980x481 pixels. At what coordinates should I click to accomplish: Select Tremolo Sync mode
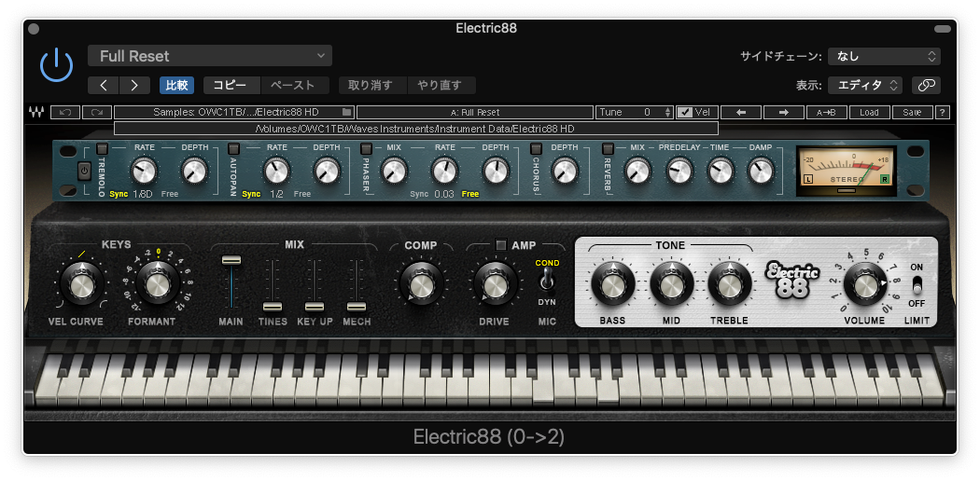pyautogui.click(x=119, y=194)
